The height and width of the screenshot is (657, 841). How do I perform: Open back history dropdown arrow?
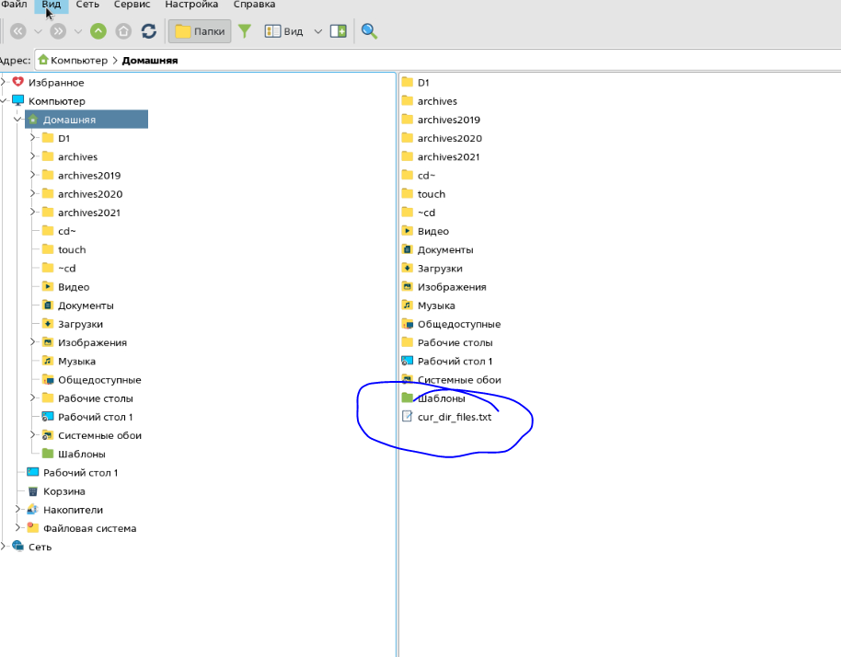coord(38,31)
